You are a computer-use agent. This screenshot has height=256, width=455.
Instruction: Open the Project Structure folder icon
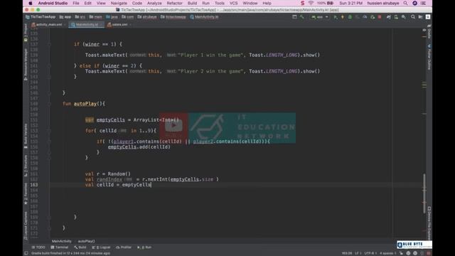point(420,17)
